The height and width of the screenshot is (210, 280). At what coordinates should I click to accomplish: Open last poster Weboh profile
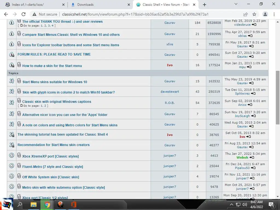pyautogui.click(x=242, y=157)
